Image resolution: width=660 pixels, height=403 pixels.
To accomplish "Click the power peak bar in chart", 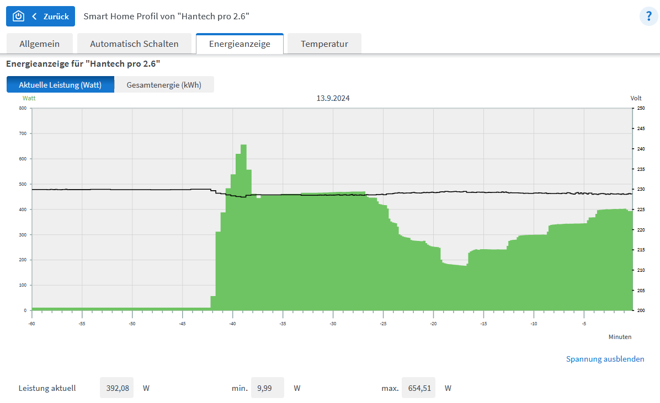I will click(x=243, y=165).
